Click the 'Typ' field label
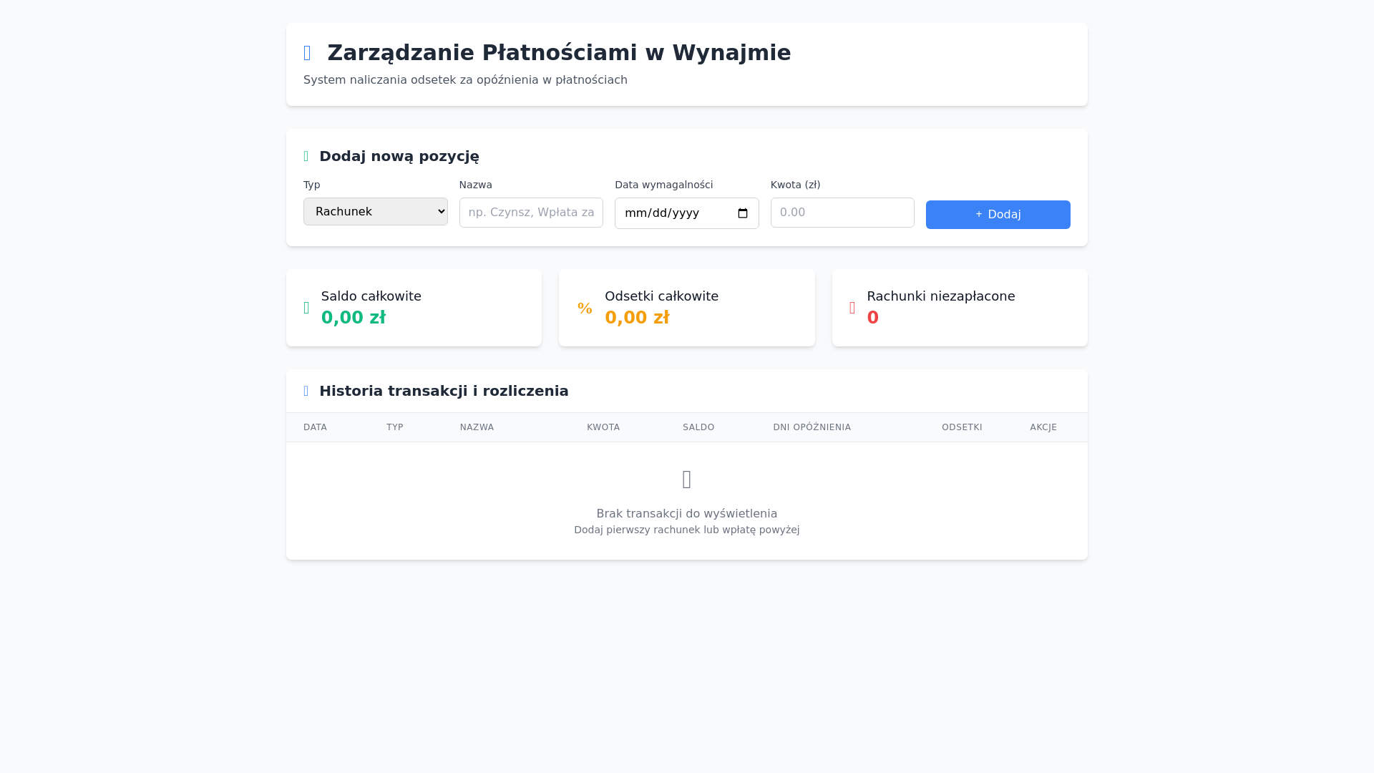 (x=312, y=185)
